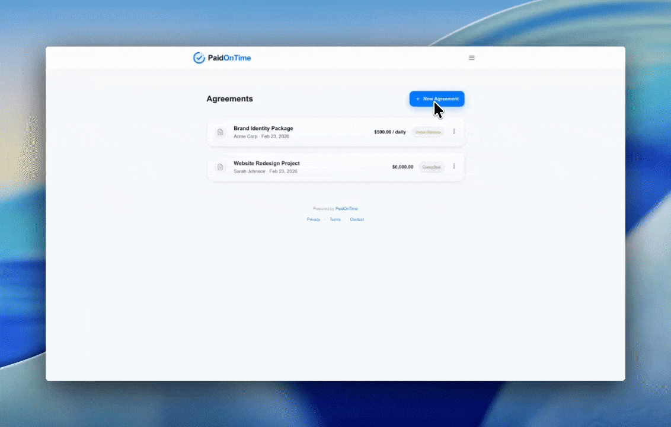The image size is (671, 427).
Task: Click the Brand Identity Package document icon
Action: [221, 132]
